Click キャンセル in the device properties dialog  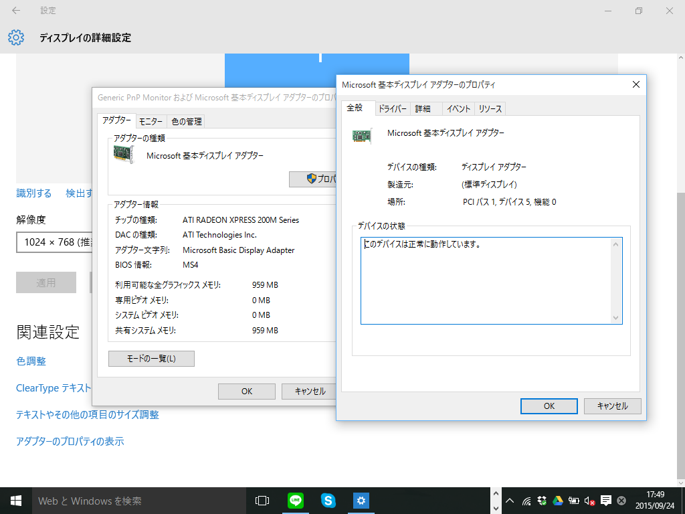point(613,406)
